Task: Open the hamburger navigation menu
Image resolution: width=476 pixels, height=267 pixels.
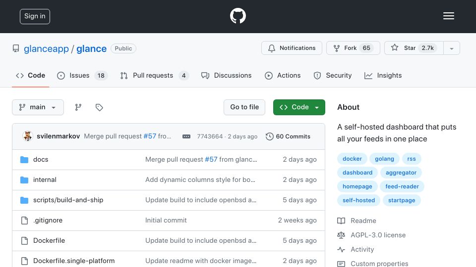Action: (448, 16)
